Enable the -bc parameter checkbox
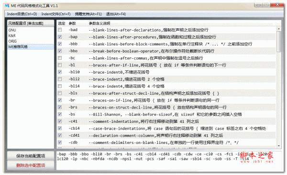 coord(60,58)
